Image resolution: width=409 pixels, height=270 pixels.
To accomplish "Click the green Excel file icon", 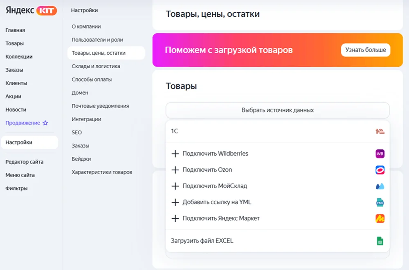I will (380, 241).
